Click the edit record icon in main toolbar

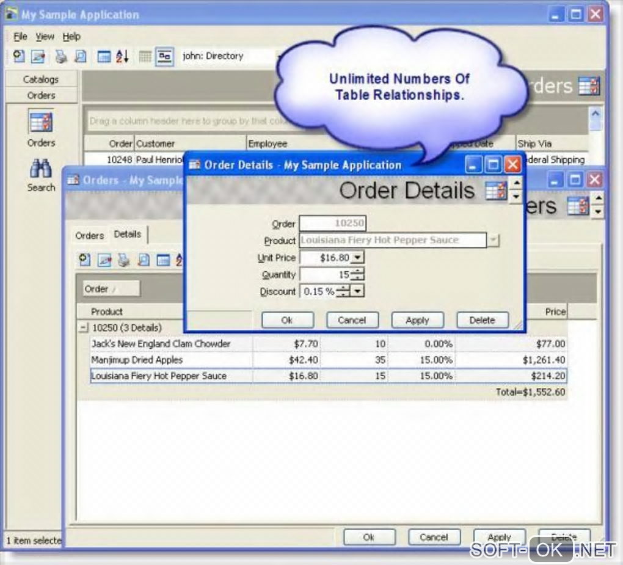(x=38, y=56)
